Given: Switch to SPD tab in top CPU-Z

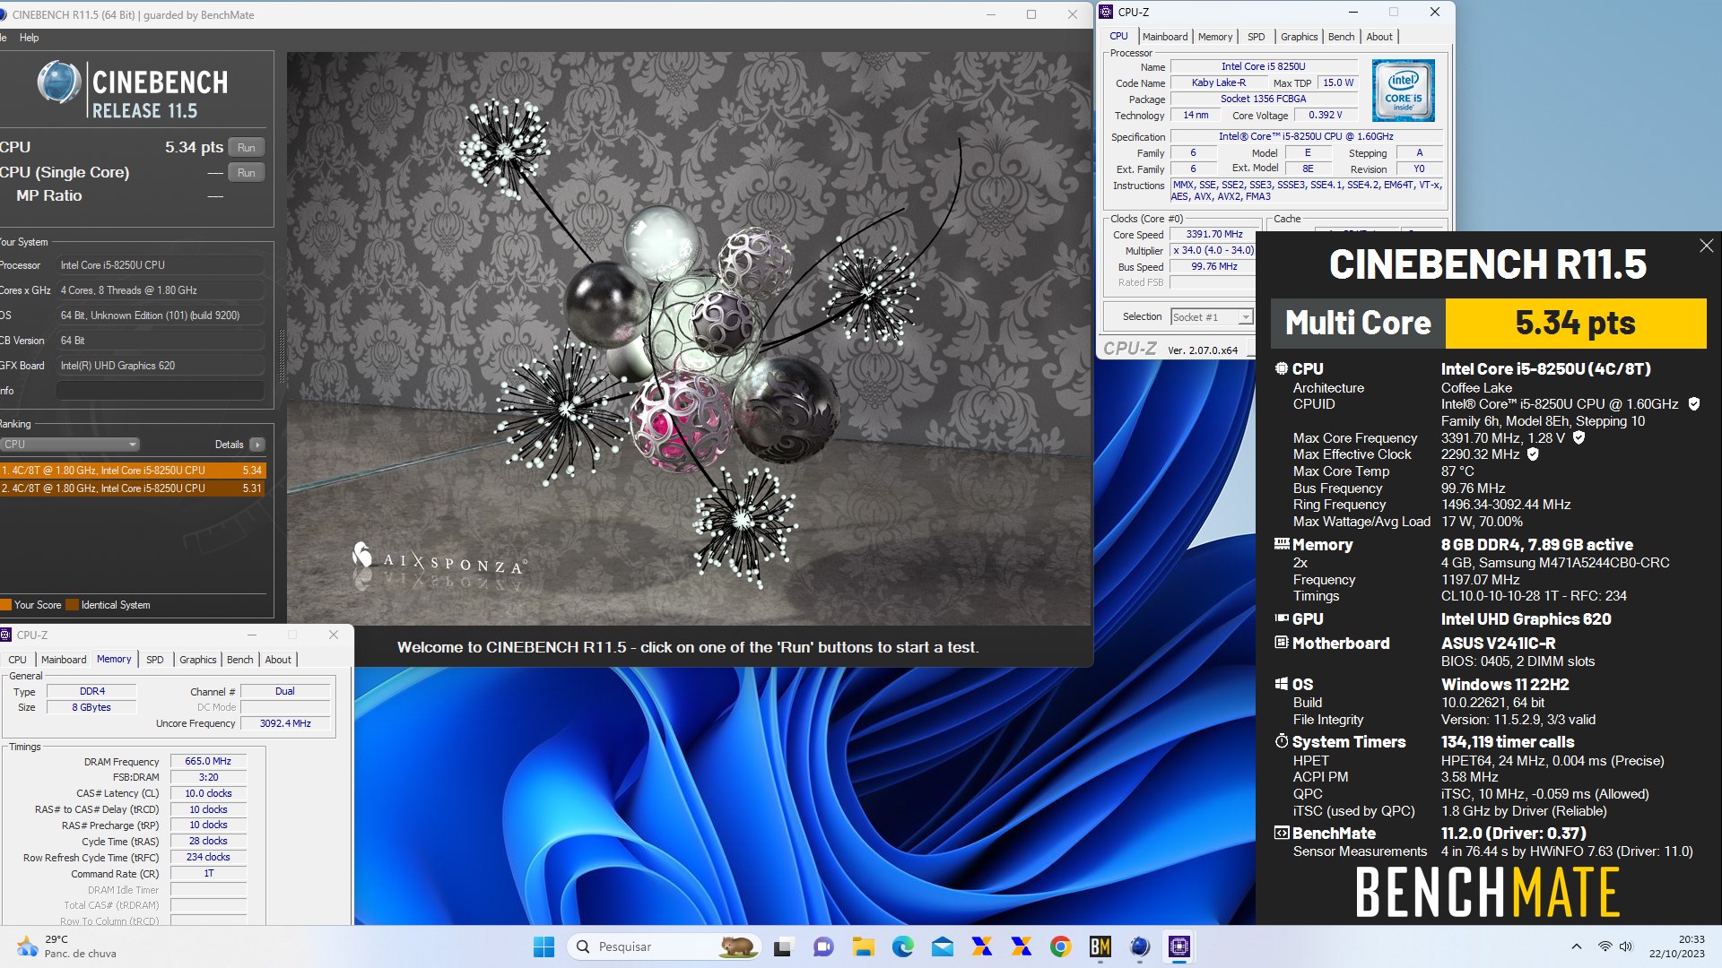Looking at the screenshot, I should pos(1256,37).
